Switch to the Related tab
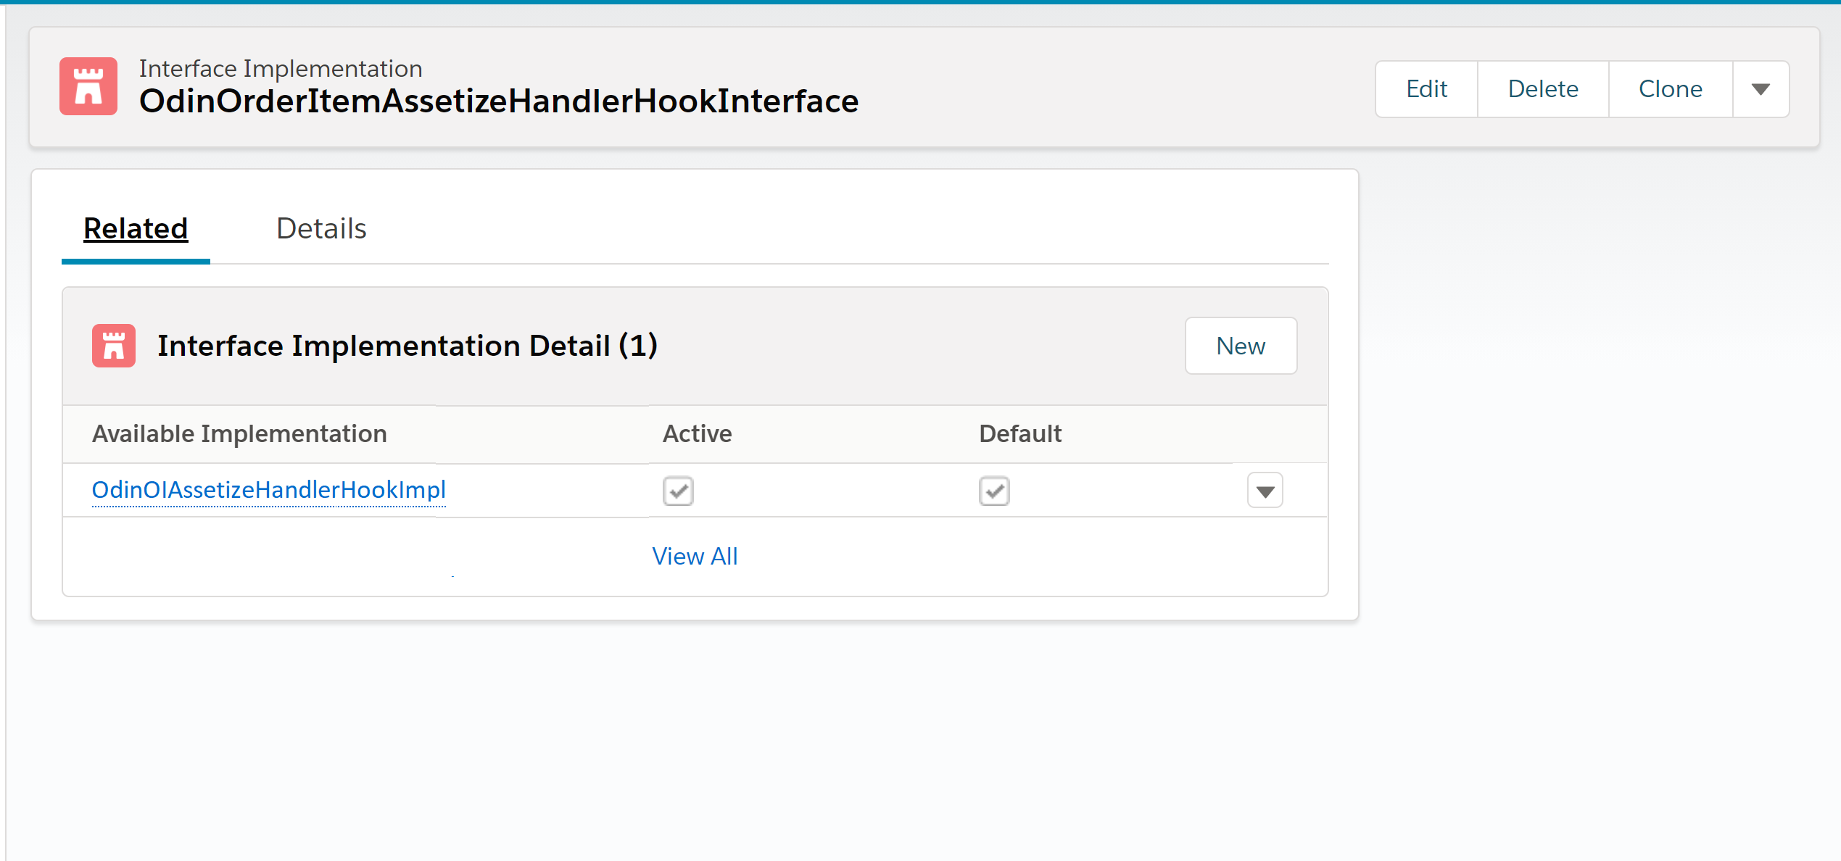The width and height of the screenshot is (1841, 861). [x=136, y=228]
